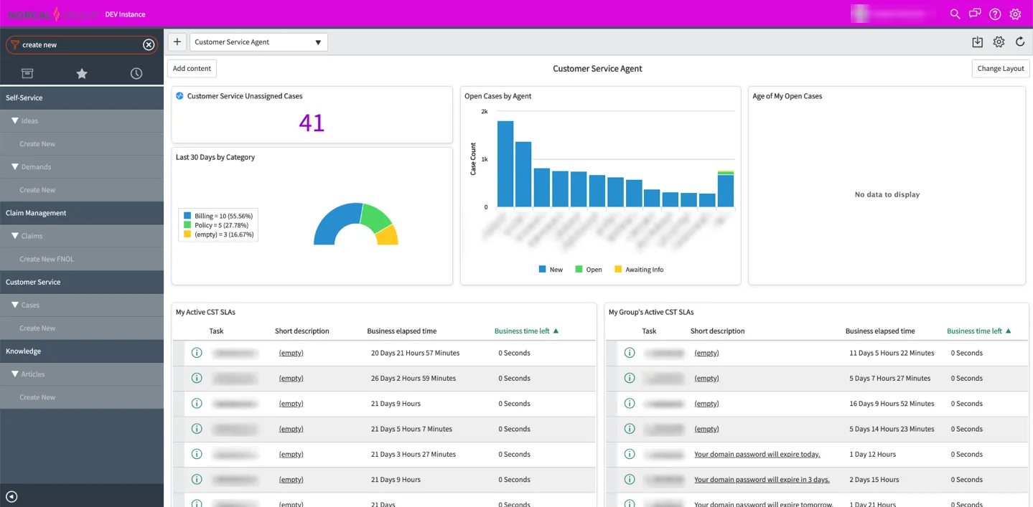Open Create New under Cases

click(x=37, y=328)
